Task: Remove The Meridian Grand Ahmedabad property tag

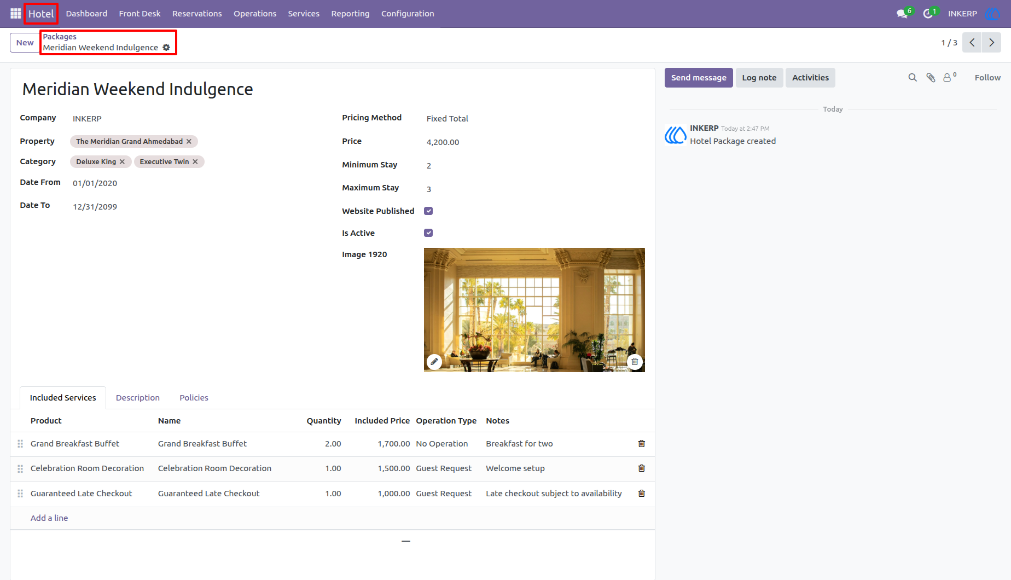Action: (x=189, y=142)
